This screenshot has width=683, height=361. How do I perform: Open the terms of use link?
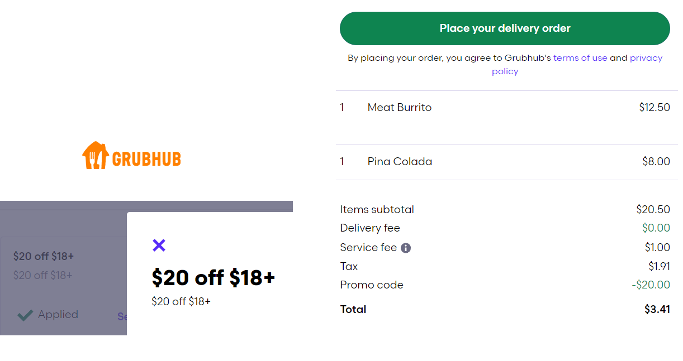[580, 58]
